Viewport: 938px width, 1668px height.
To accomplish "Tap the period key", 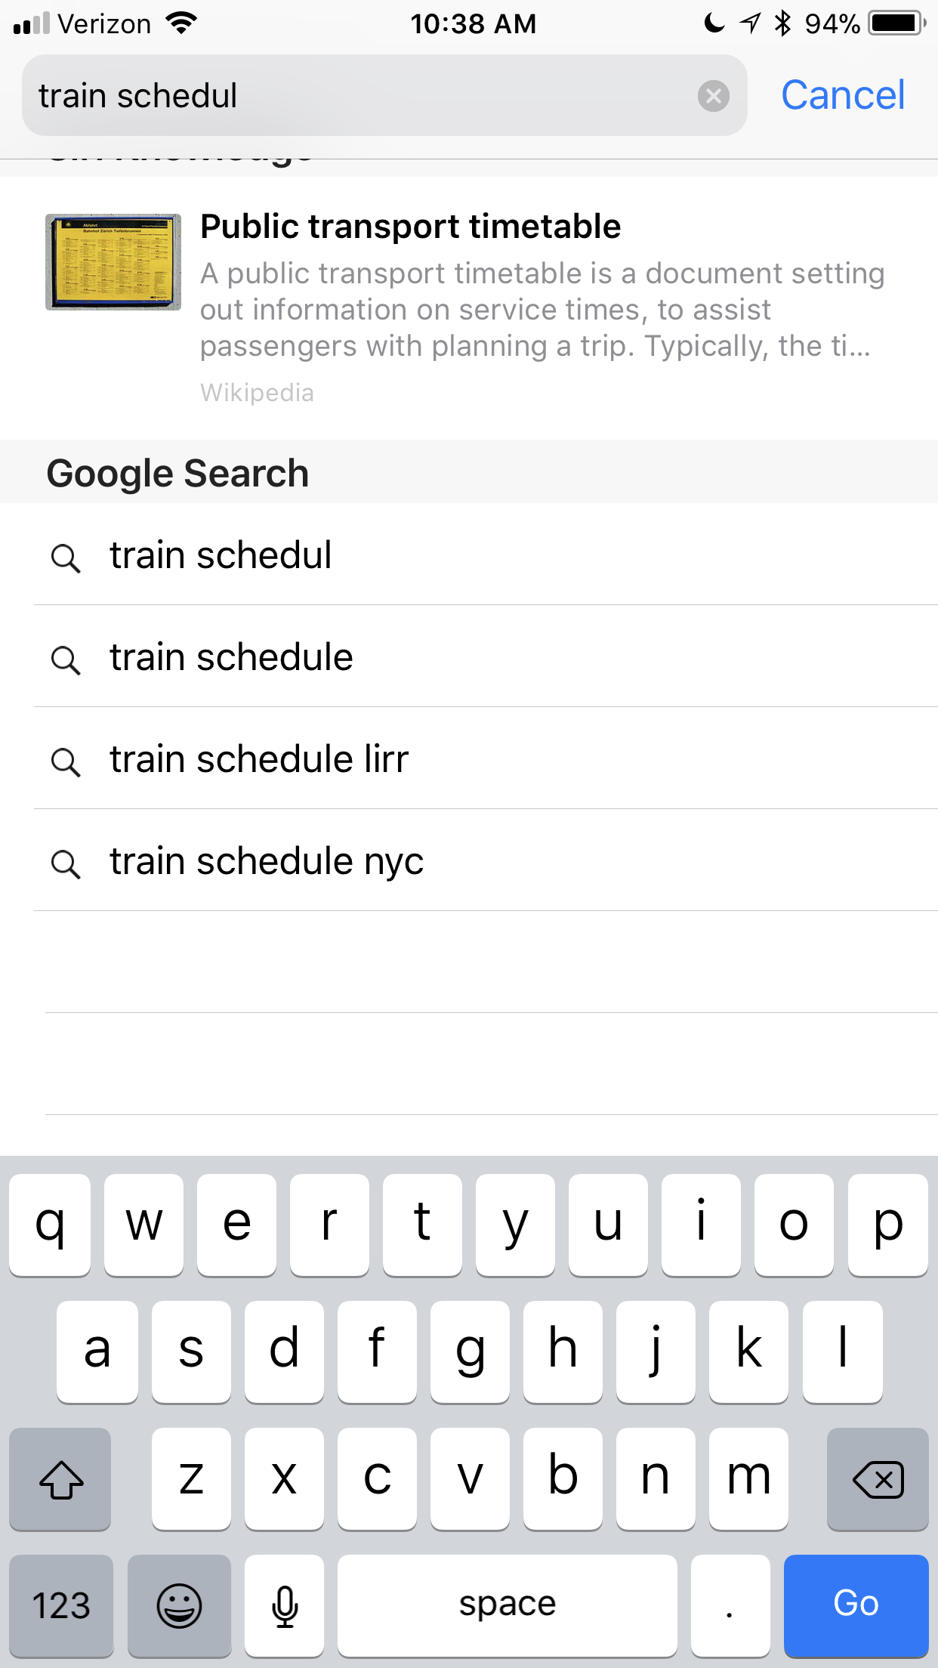I will point(729,1605).
